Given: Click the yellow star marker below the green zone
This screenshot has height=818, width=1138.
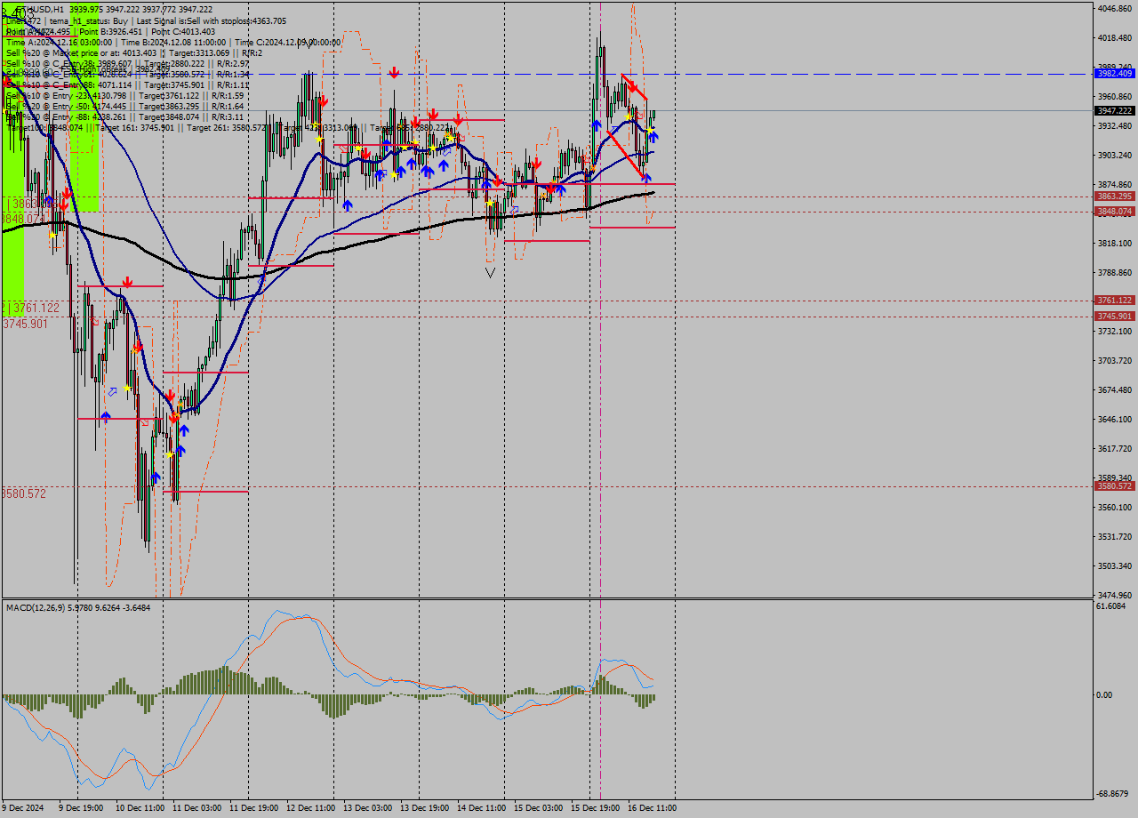Looking at the screenshot, I should click(52, 235).
